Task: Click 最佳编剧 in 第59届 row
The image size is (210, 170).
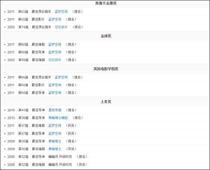Action: (x=38, y=60)
